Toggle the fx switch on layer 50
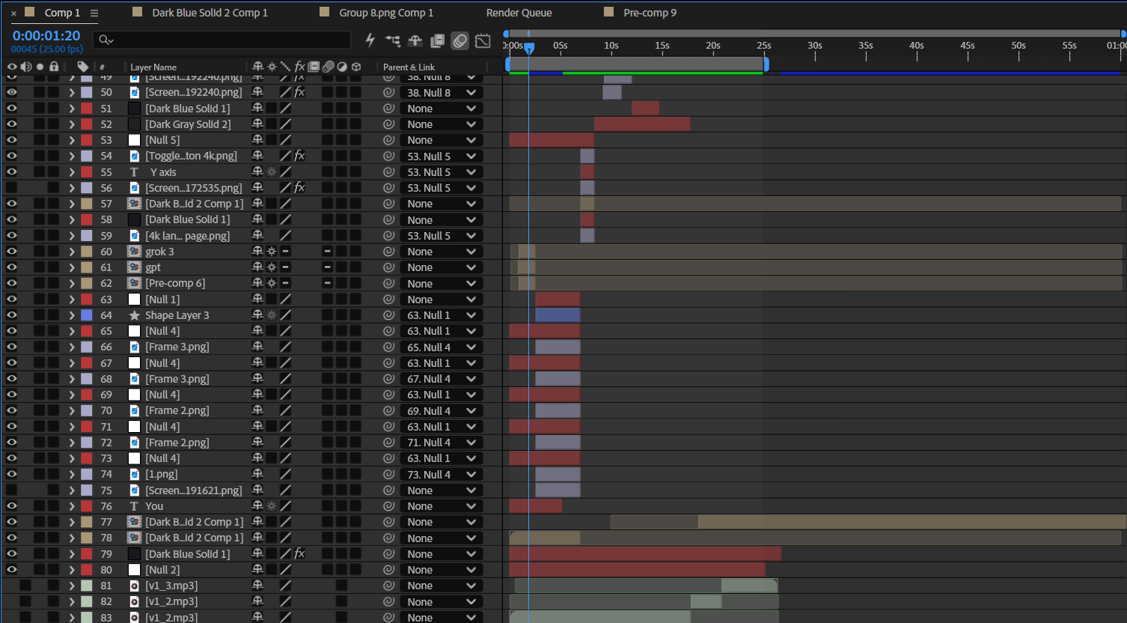Image resolution: width=1127 pixels, height=623 pixels. coord(299,92)
